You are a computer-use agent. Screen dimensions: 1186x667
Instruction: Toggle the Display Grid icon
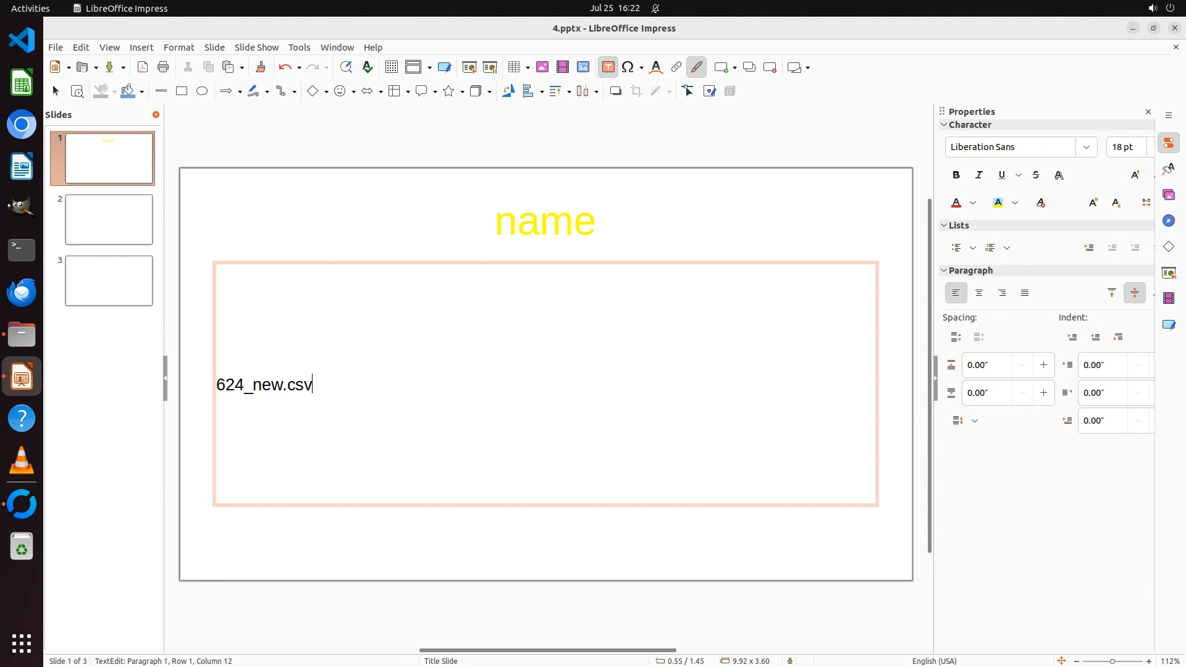coord(391,67)
